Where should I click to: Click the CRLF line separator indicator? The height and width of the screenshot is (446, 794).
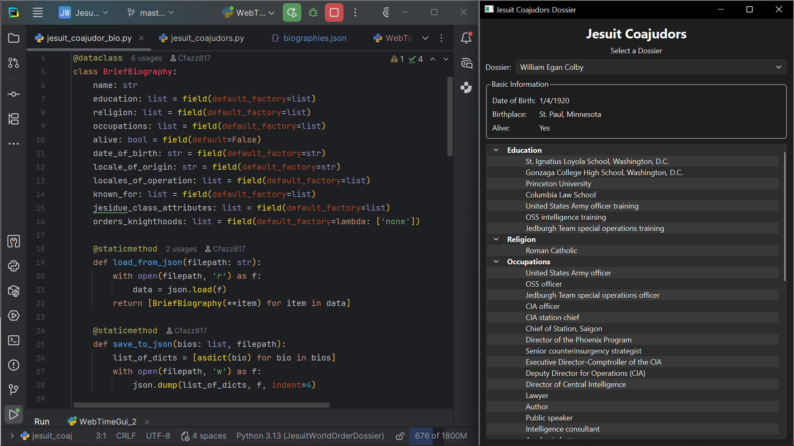(x=126, y=436)
